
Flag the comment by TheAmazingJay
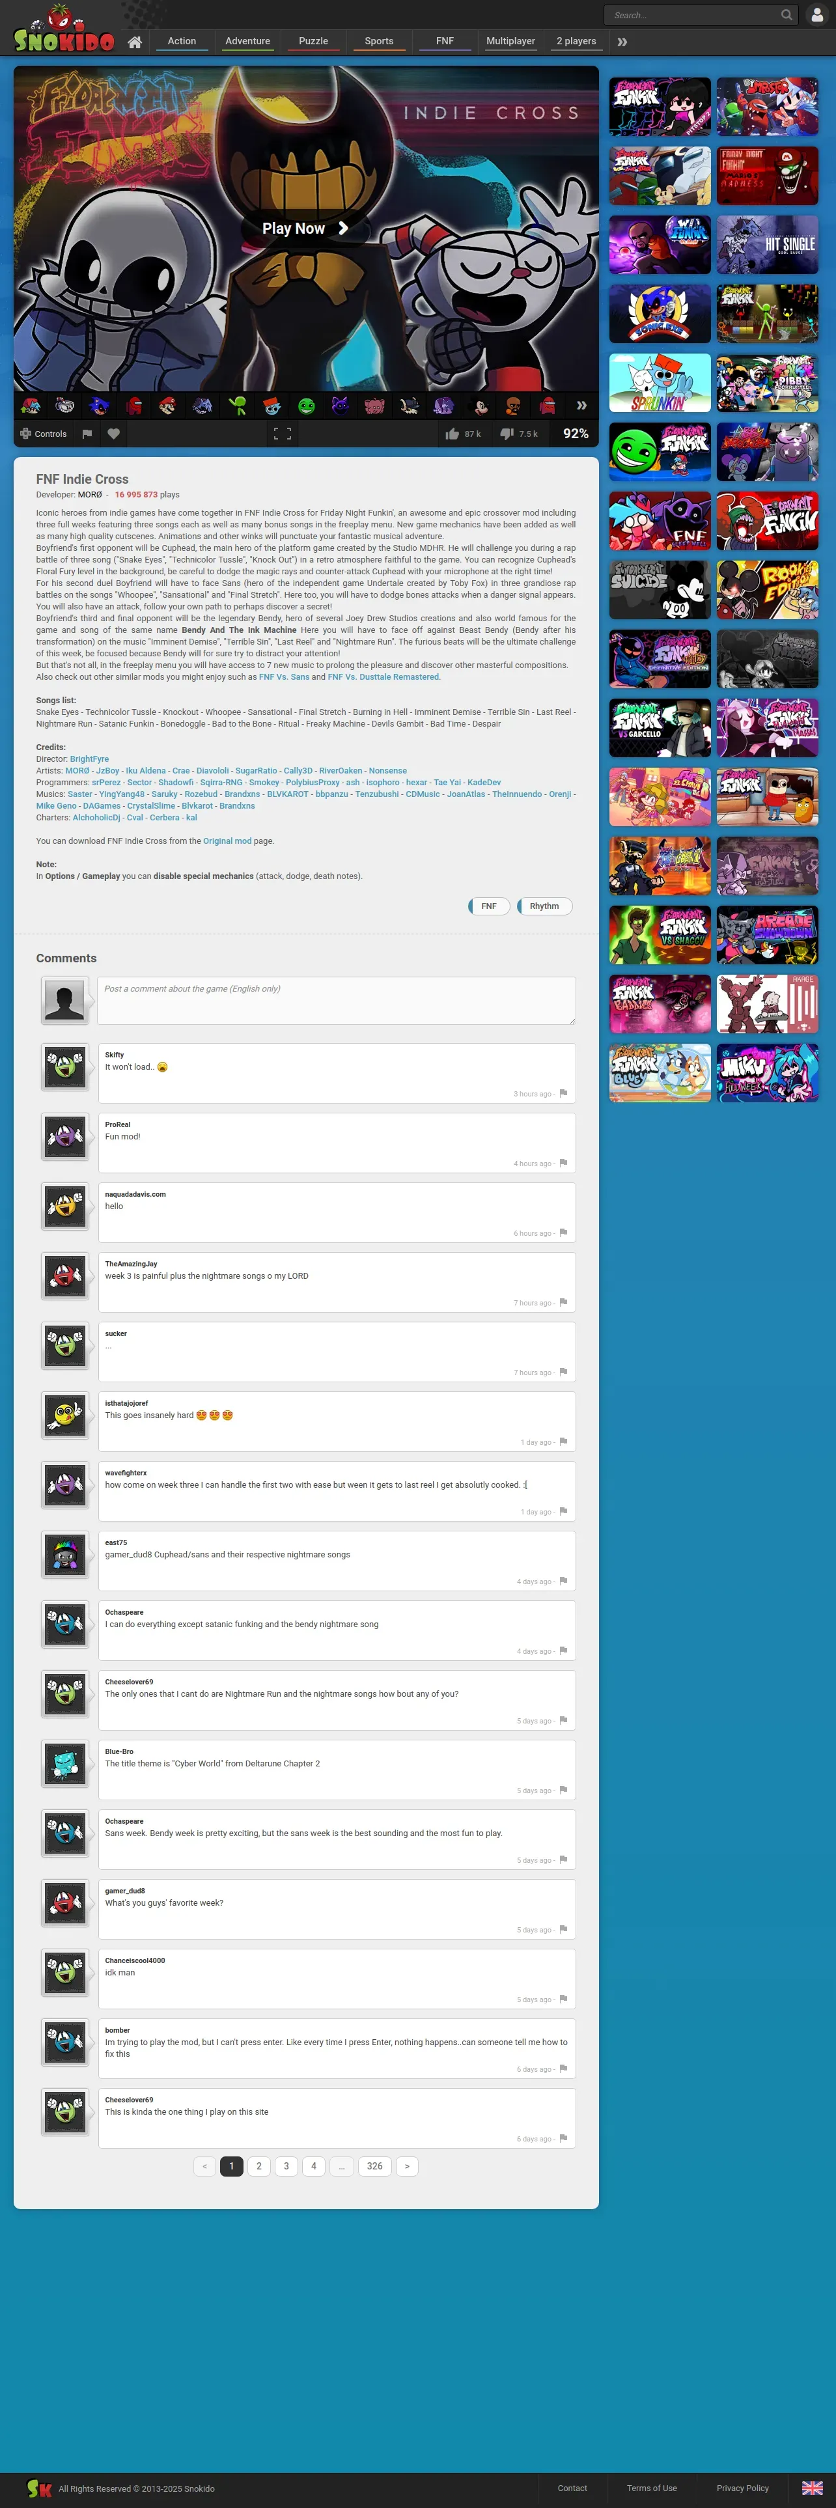[563, 1303]
